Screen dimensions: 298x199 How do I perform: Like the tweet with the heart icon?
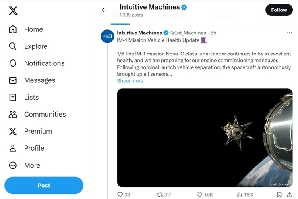click(x=200, y=195)
